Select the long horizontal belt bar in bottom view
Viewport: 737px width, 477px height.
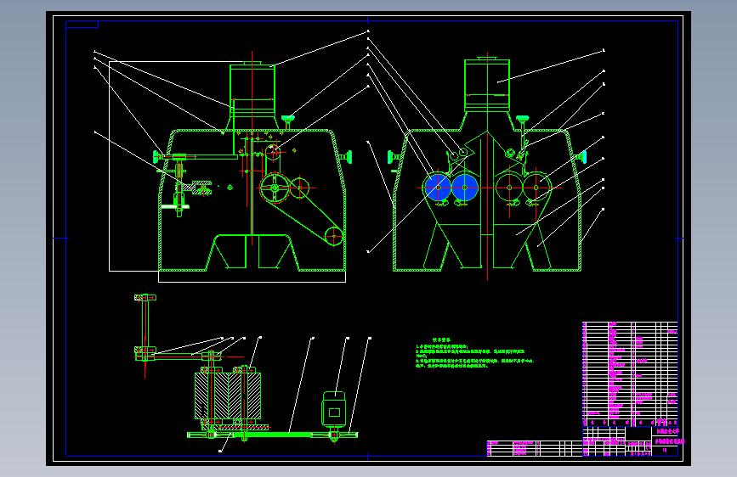[x=273, y=435]
